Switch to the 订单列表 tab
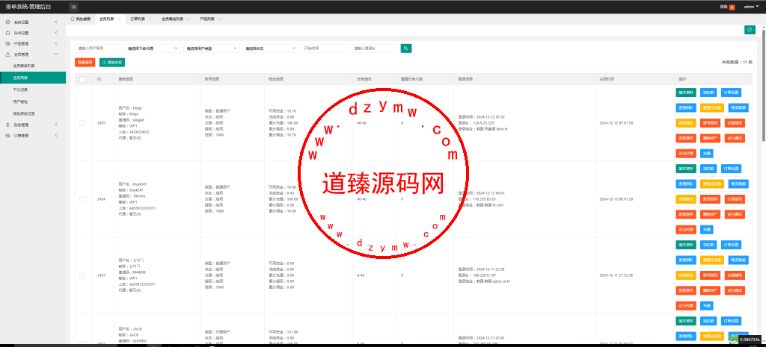The height and width of the screenshot is (347, 766). tap(138, 19)
